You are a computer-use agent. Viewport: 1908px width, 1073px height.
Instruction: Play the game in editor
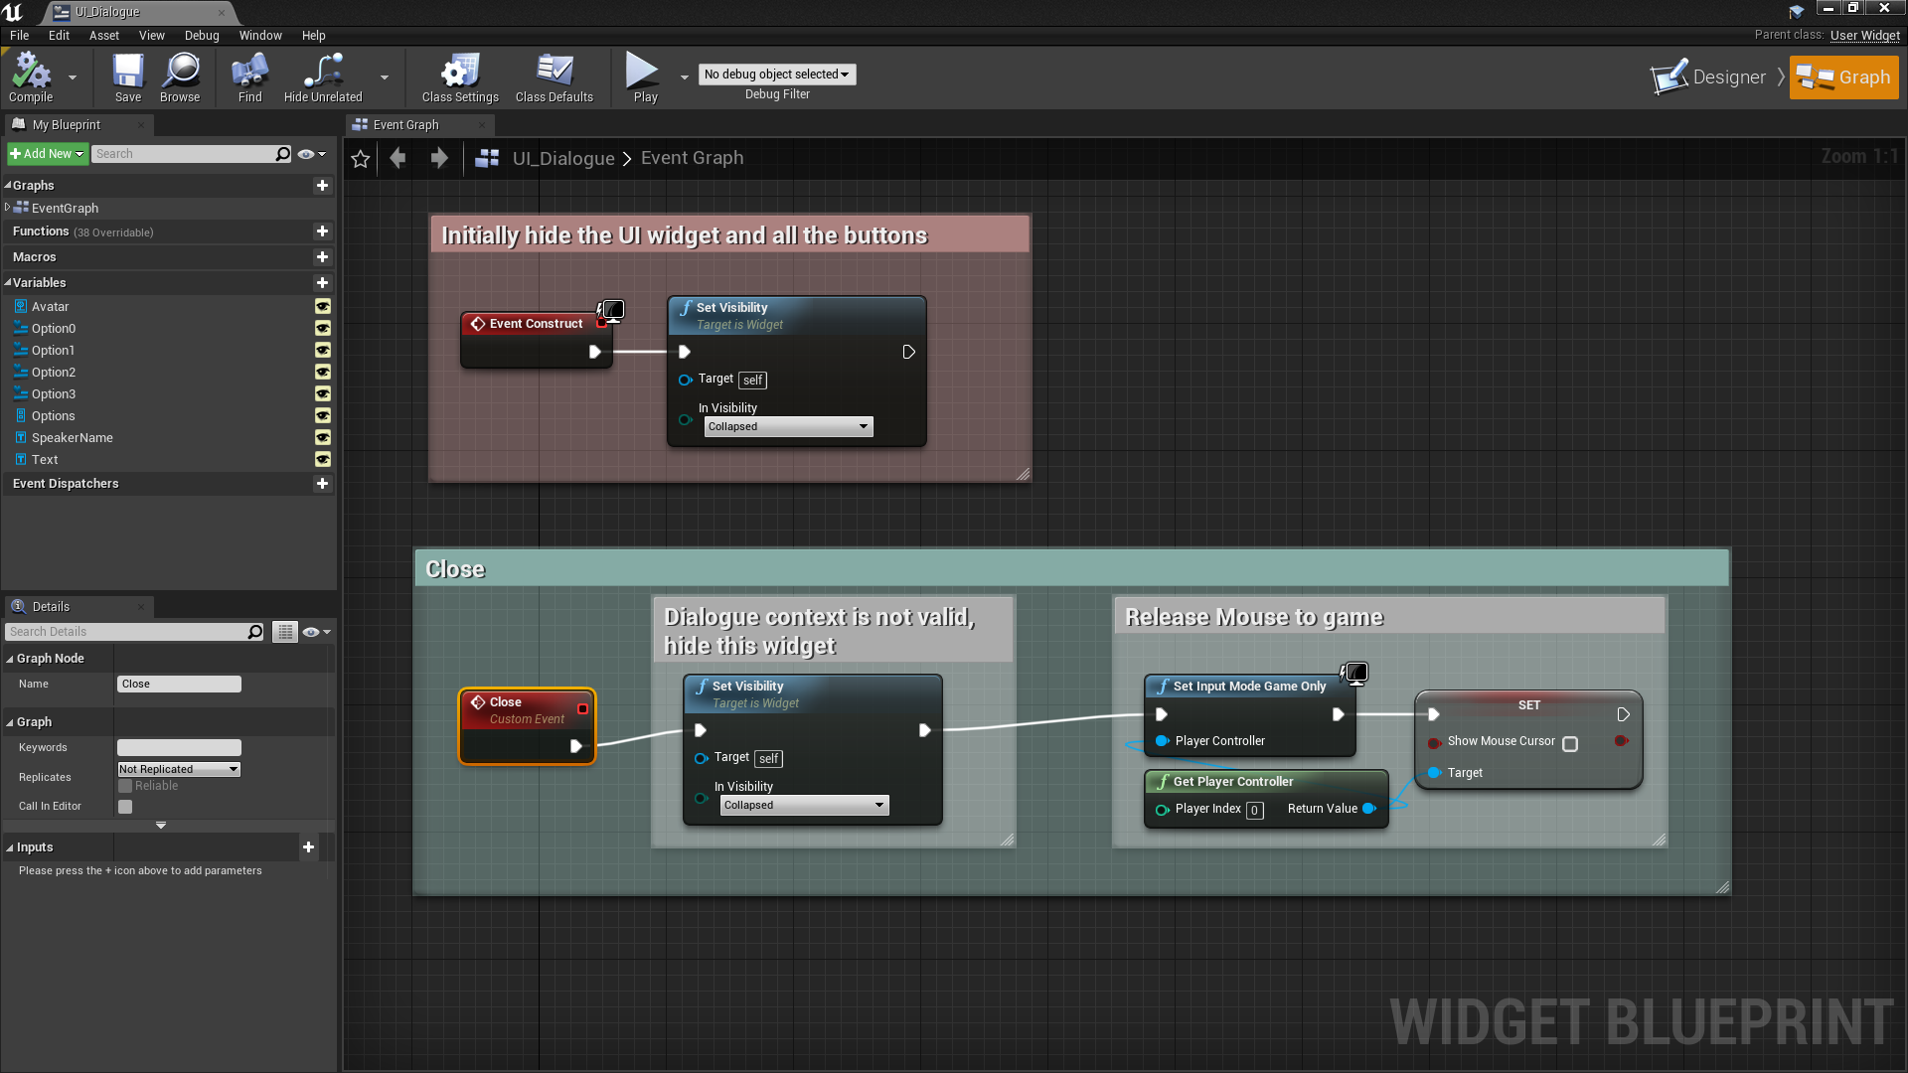(645, 77)
